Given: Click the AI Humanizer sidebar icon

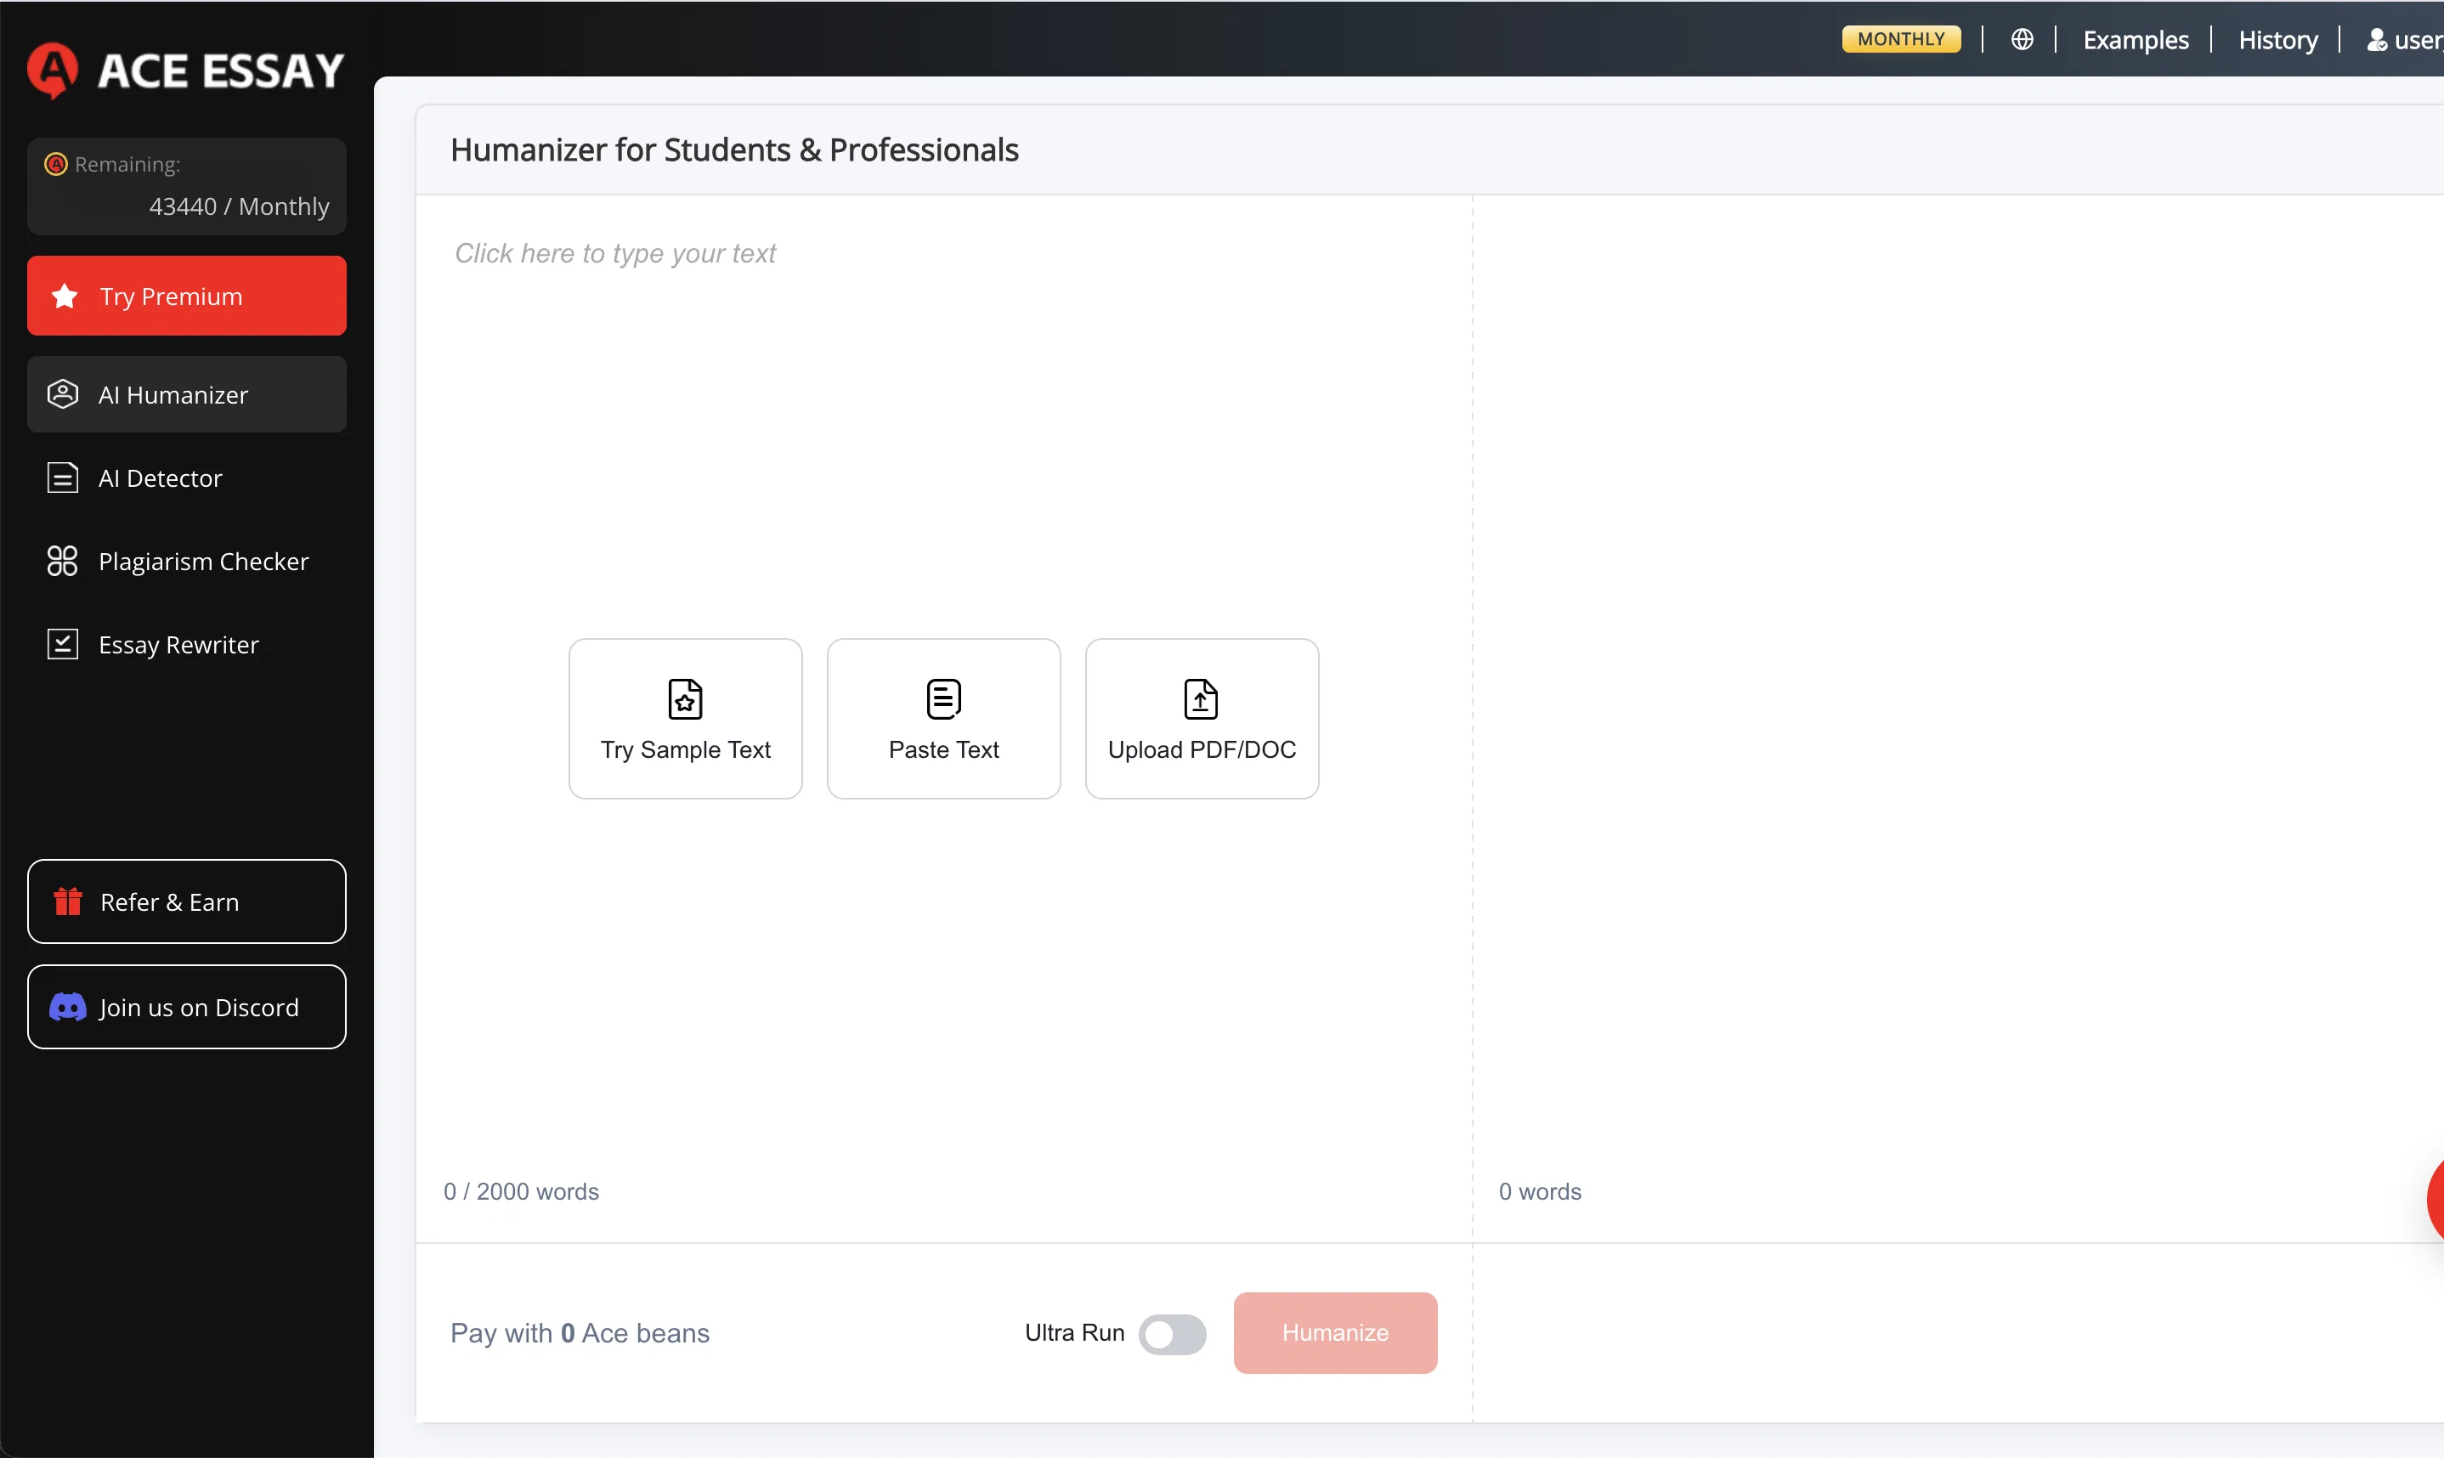Looking at the screenshot, I should pyautogui.click(x=63, y=394).
